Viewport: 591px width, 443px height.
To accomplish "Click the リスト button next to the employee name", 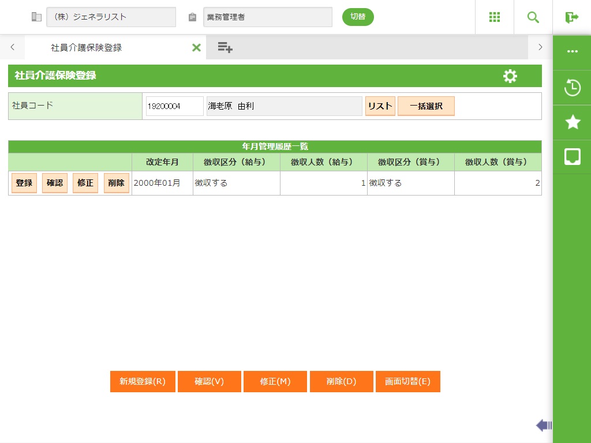I will pyautogui.click(x=380, y=106).
